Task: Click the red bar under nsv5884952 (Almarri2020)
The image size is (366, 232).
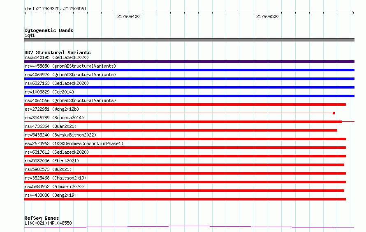Action: click(184, 191)
